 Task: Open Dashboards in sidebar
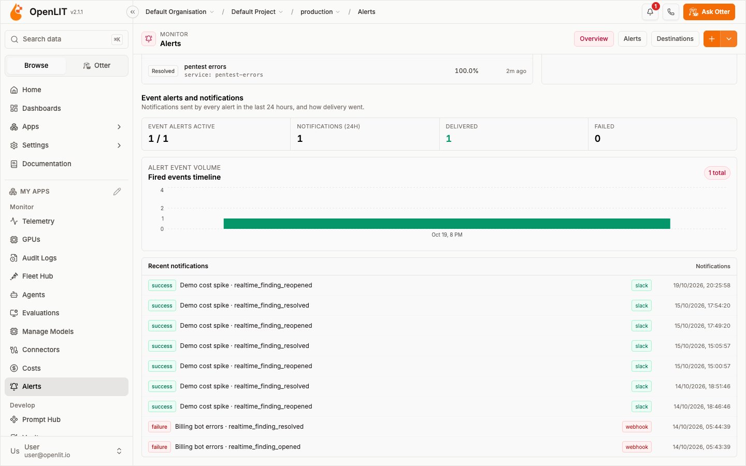pos(66,108)
